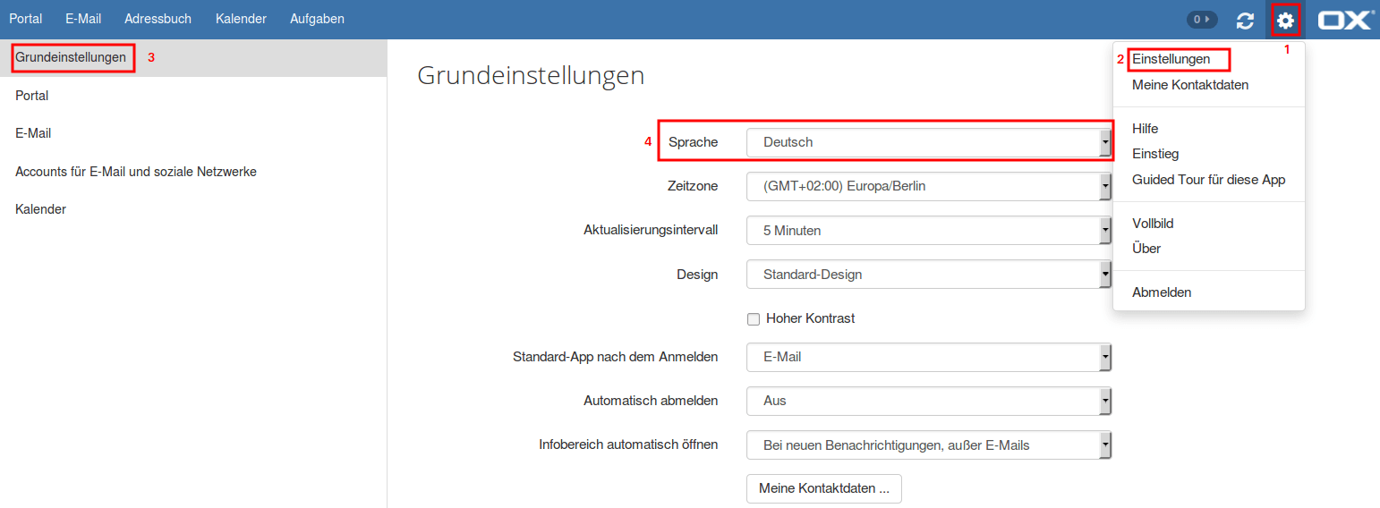This screenshot has height=508, width=1380.
Task: Choose Einstieg from the menu
Action: tap(1155, 154)
